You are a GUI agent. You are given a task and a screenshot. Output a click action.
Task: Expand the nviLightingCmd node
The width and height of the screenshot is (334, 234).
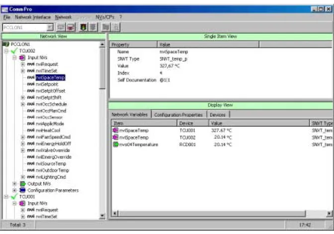tap(22, 177)
